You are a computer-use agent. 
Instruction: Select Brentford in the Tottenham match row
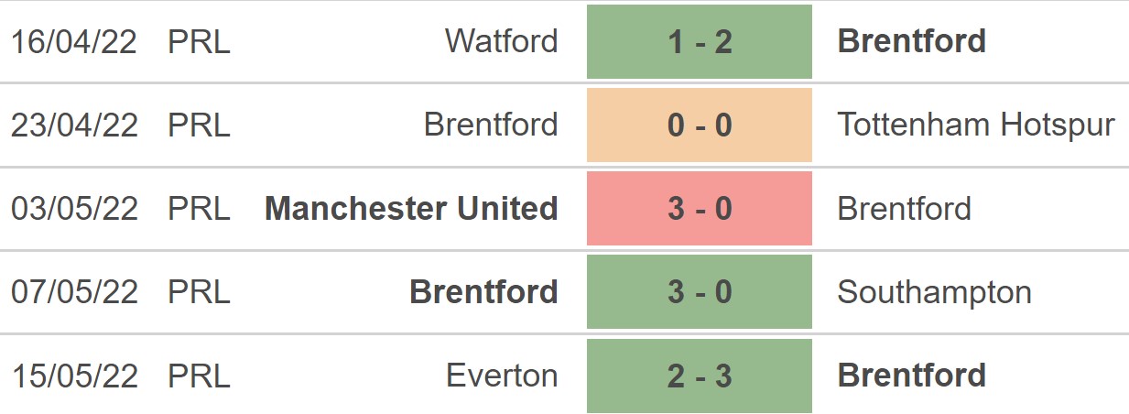pos(491,125)
